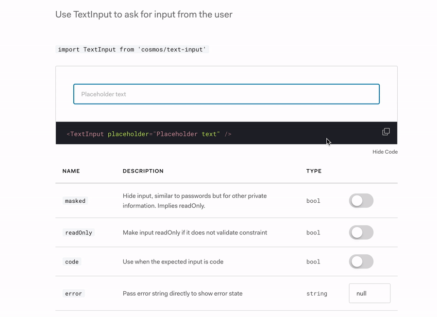Enable the readOnly prop switch
This screenshot has width=437, height=317.
coord(361,232)
